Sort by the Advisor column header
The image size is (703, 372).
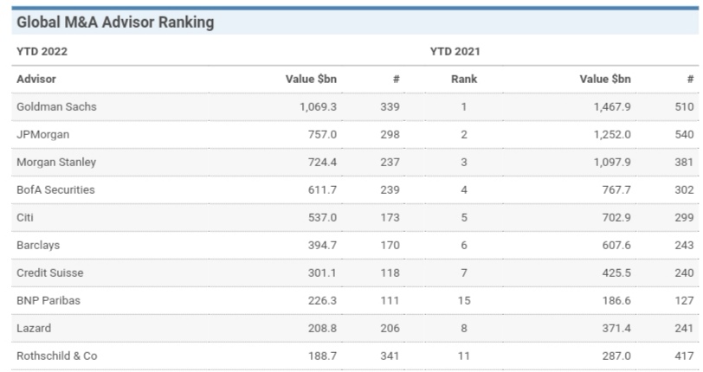[x=36, y=80]
